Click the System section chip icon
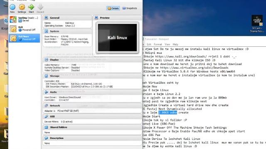Screen dimensions: 266x149 pos(46,31)
